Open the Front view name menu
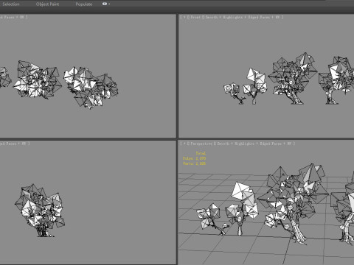 point(195,17)
